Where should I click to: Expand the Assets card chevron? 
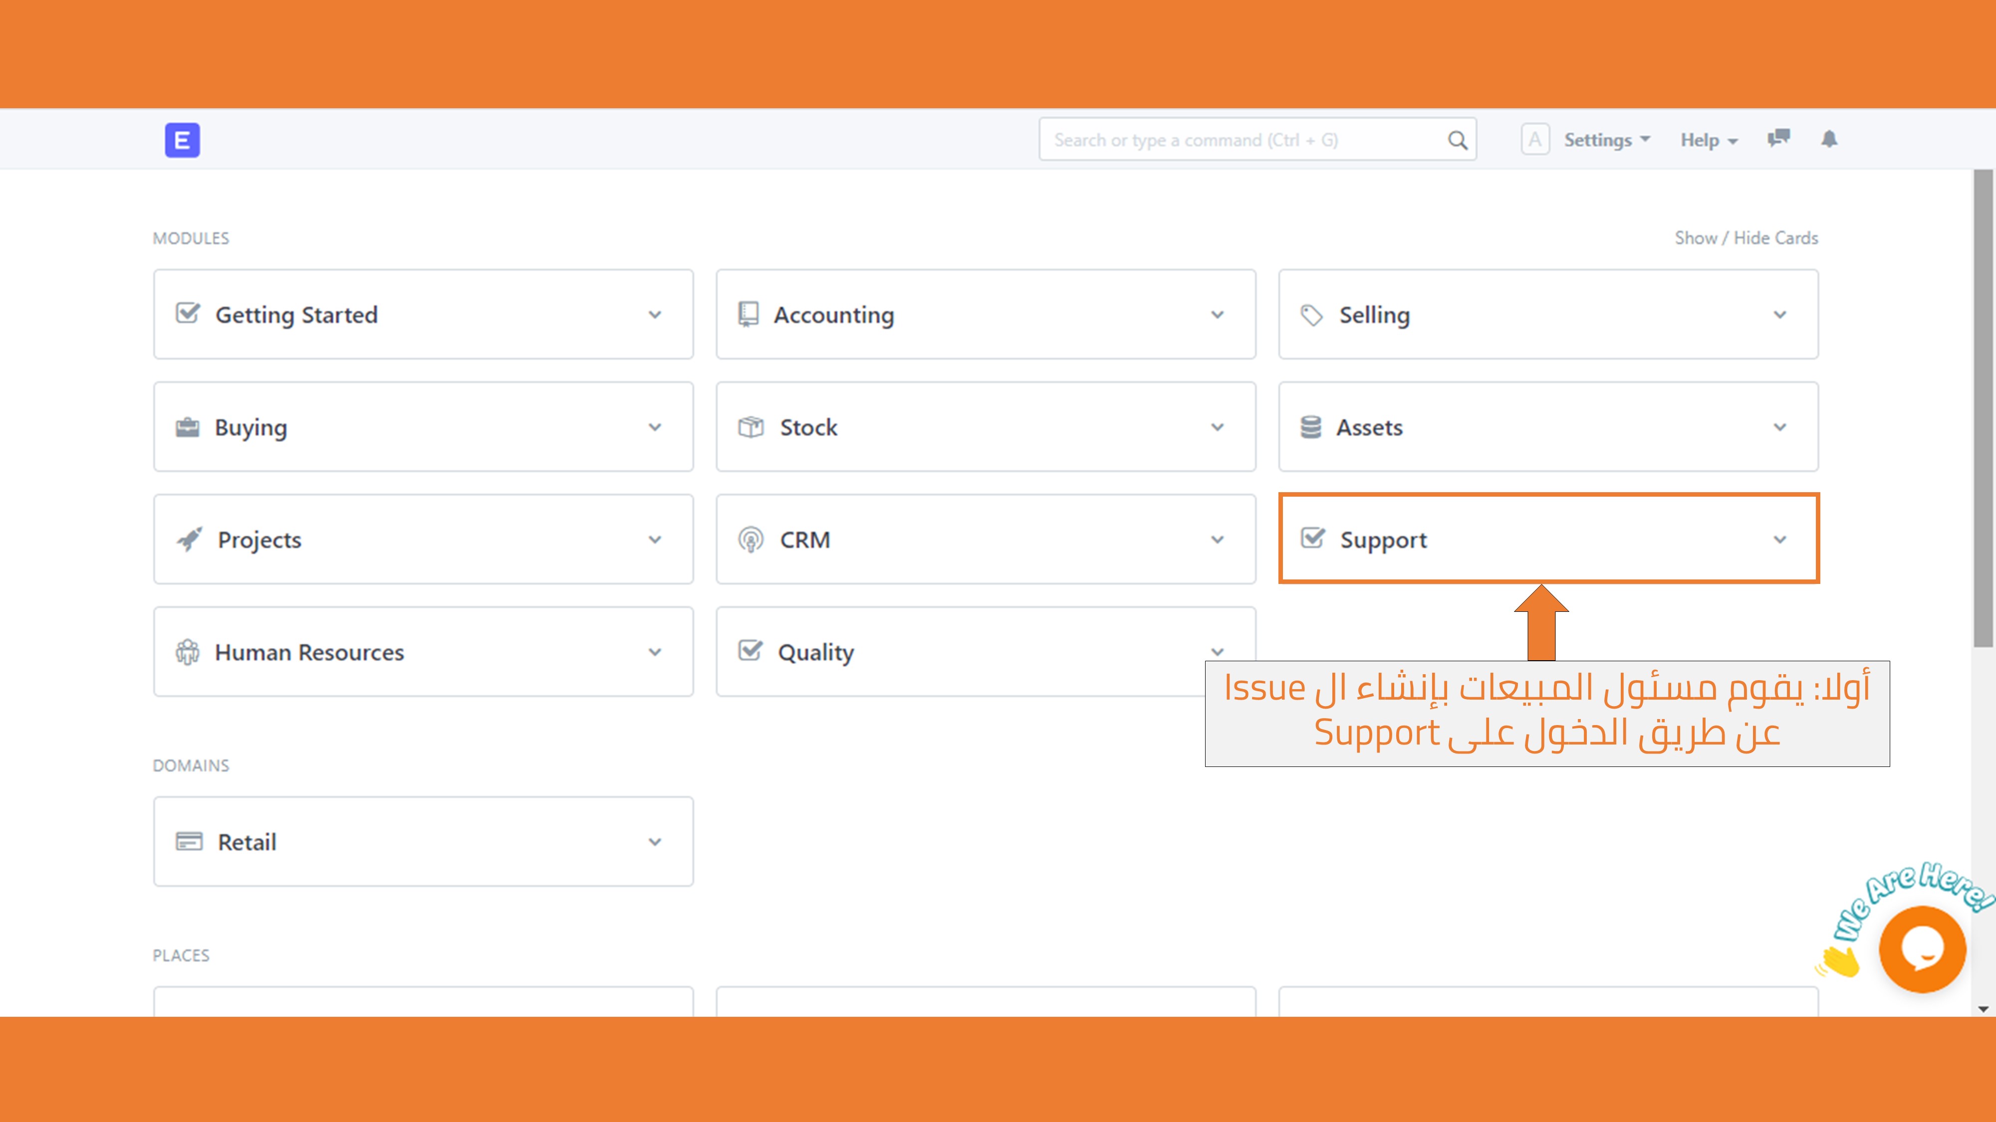click(x=1780, y=427)
